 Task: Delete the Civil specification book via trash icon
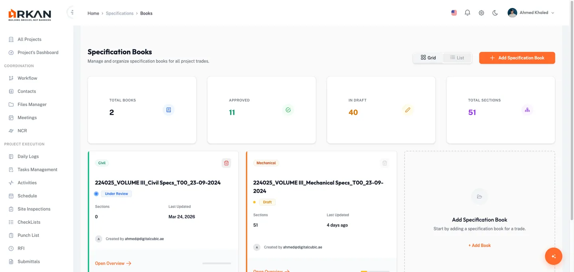coord(226,163)
